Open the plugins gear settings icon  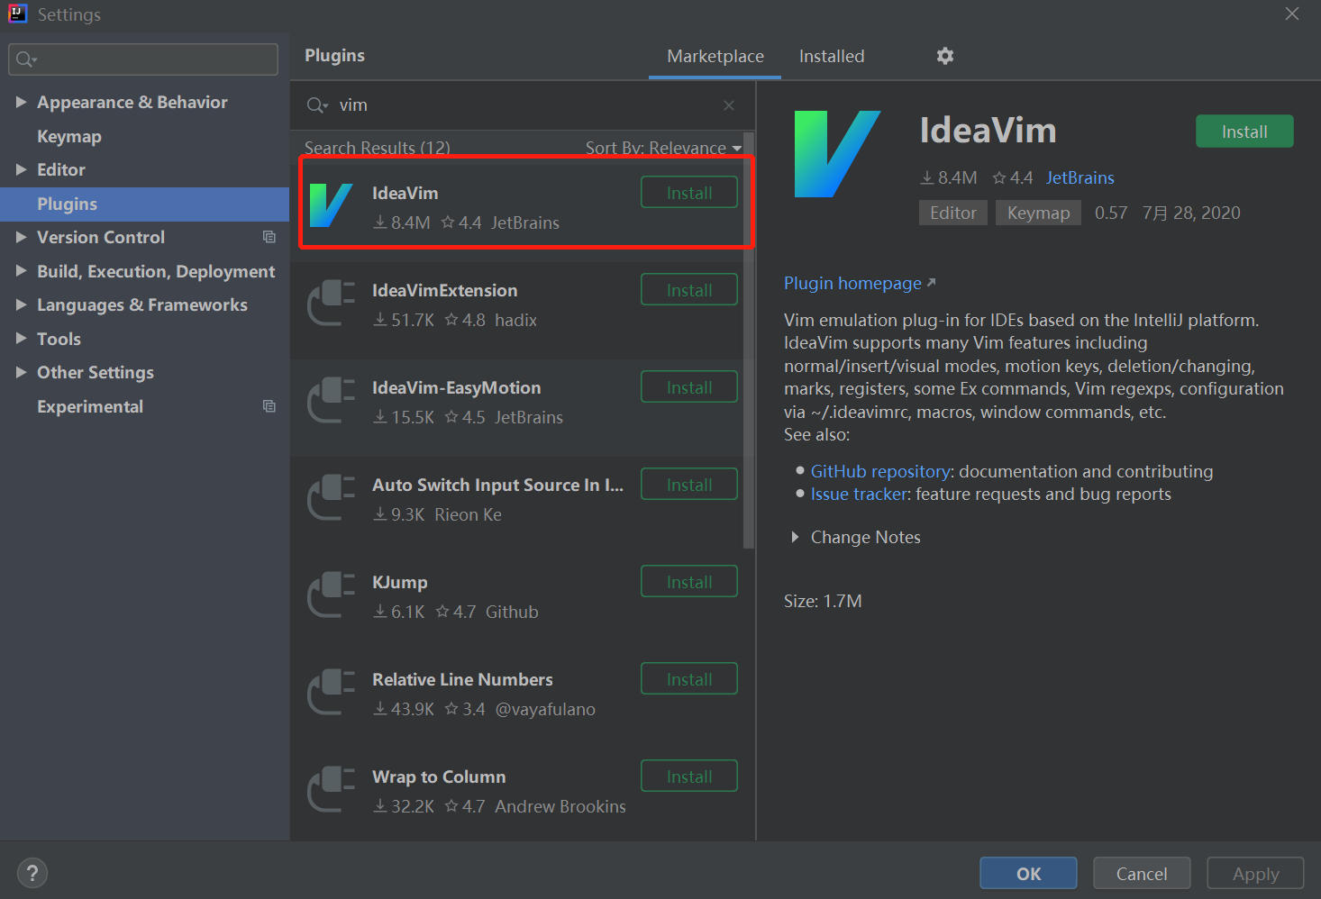tap(944, 56)
